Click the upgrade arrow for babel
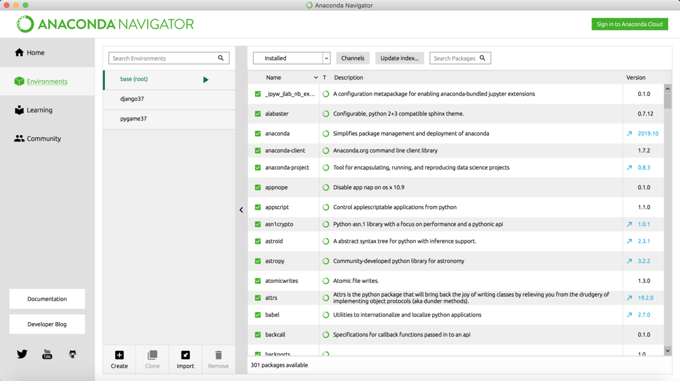The width and height of the screenshot is (680, 381). coord(629,315)
